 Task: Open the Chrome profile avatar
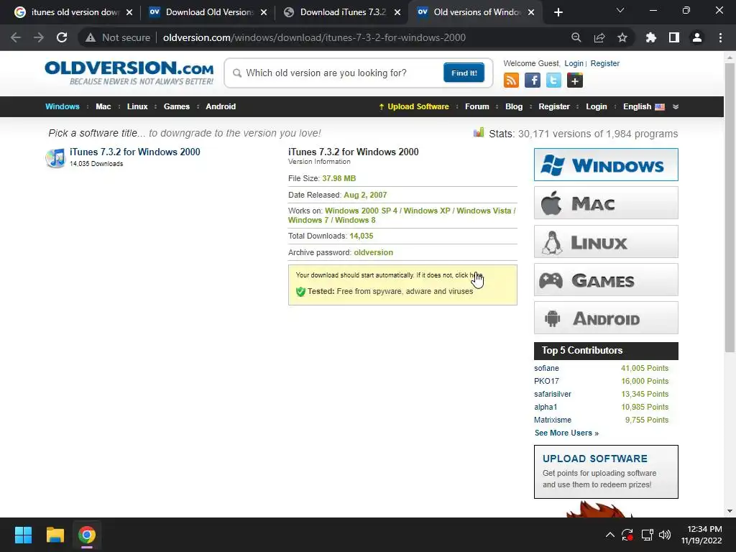697,37
